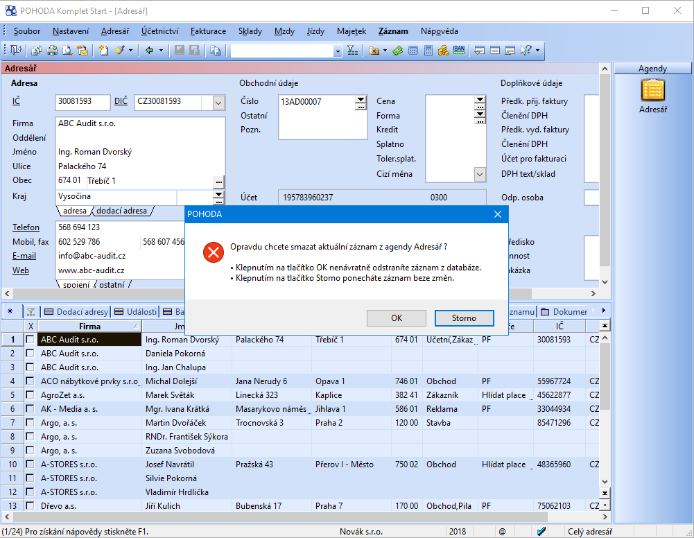Screen dimensions: 694x538
Task: Click the Firma column header
Action: (89, 326)
